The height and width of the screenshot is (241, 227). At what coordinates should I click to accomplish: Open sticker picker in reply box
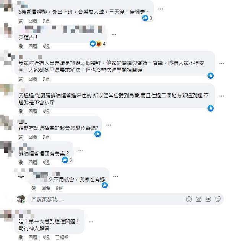pos(218,199)
